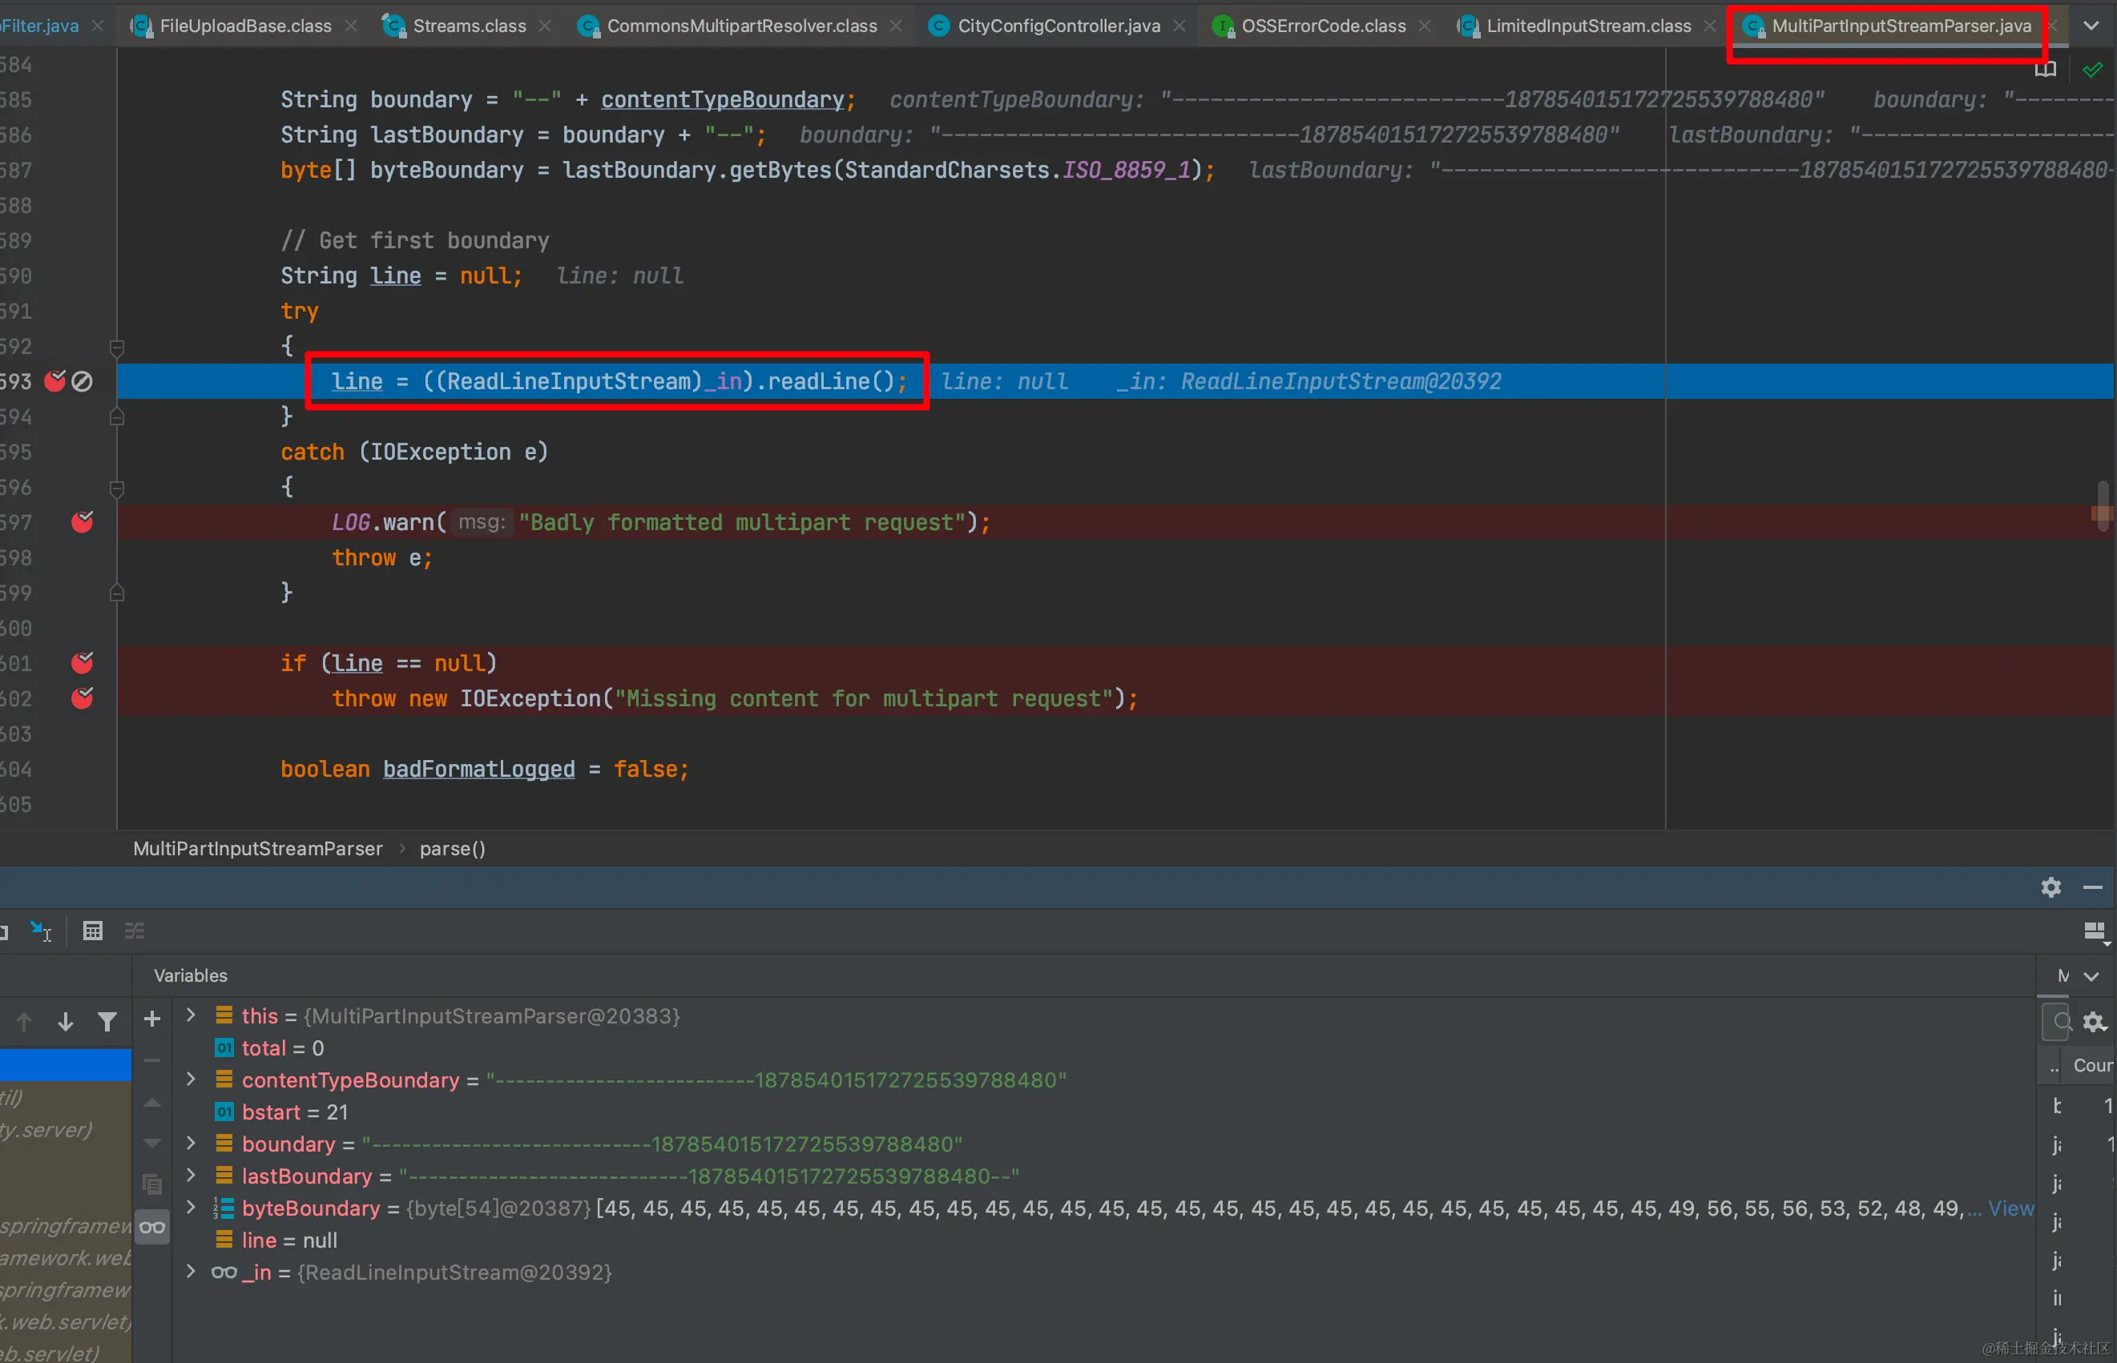Viewport: 2117px width, 1363px height.
Task: Select 'line = null' variable row
Action: pyautogui.click(x=288, y=1240)
